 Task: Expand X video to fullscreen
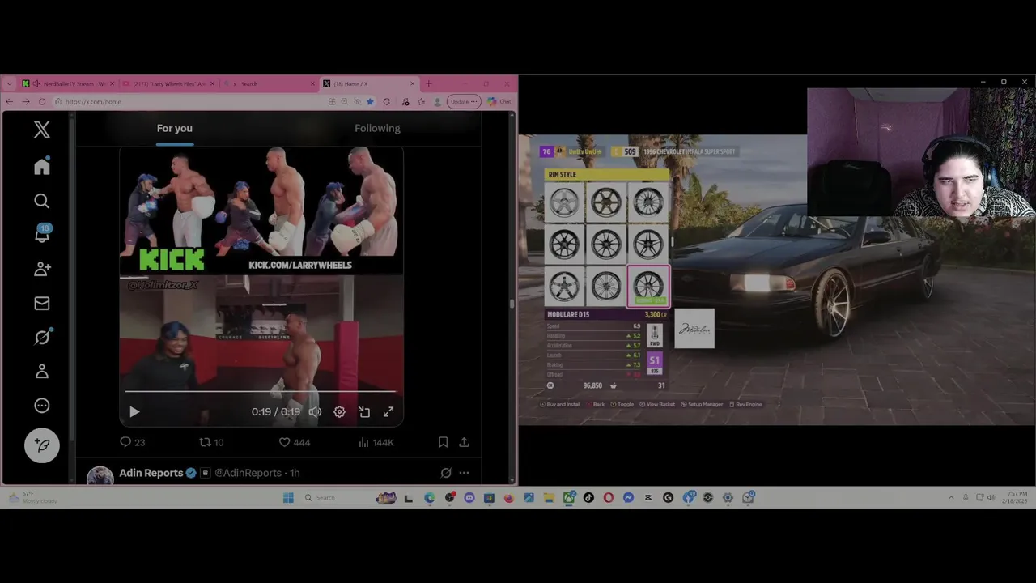coord(388,412)
